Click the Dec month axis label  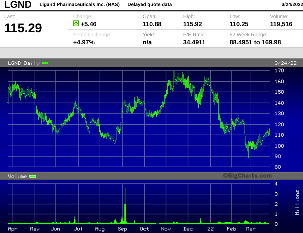188,229
